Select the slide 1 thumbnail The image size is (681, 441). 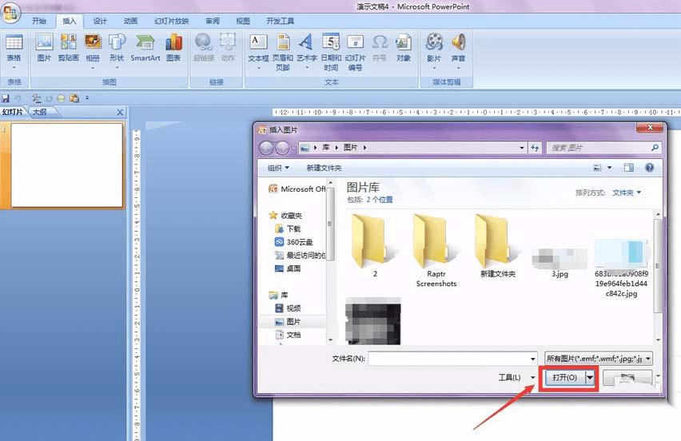point(67,165)
